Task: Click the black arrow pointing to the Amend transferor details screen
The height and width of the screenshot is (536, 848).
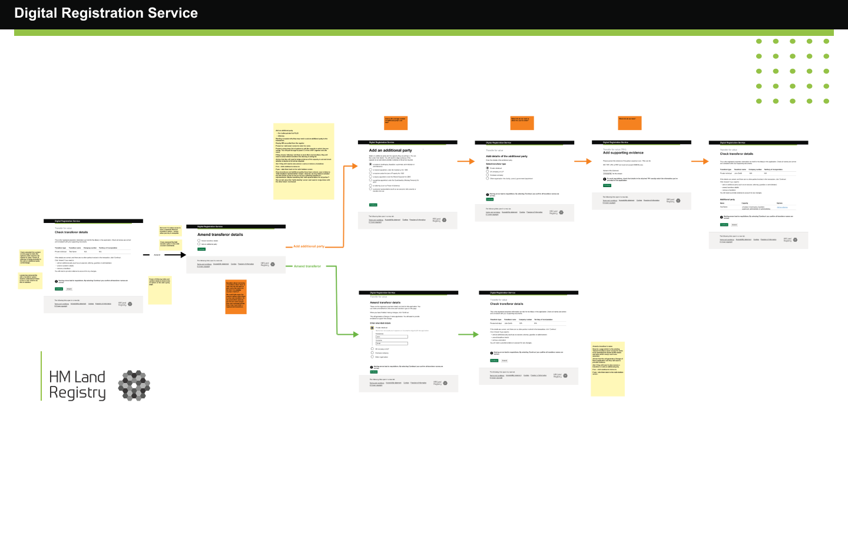Action: click(175, 255)
